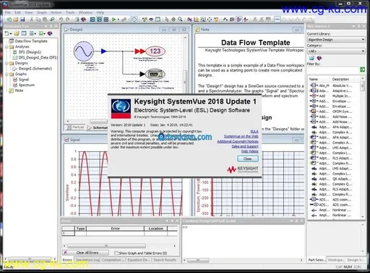Screen dimensions: 370x273
Task: Click the Cut scissors icon
Action: [x=31, y=20]
